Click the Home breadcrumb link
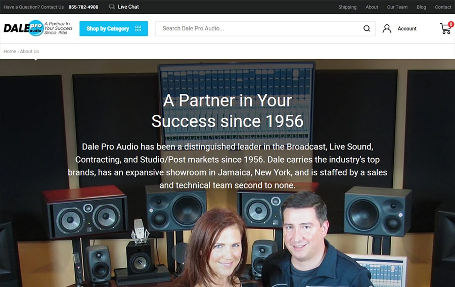 pyautogui.click(x=10, y=52)
